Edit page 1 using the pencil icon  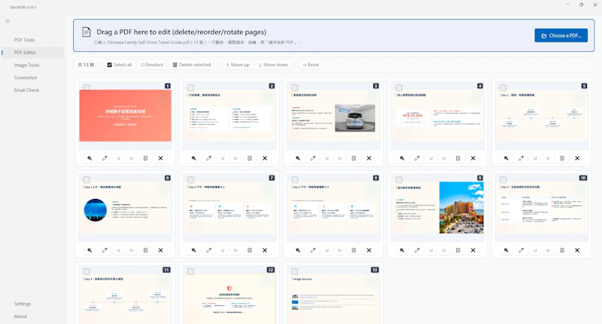[x=105, y=158]
